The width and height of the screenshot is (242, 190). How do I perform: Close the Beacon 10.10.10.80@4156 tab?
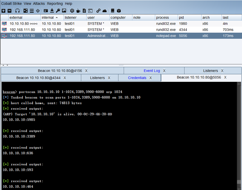click(86, 71)
